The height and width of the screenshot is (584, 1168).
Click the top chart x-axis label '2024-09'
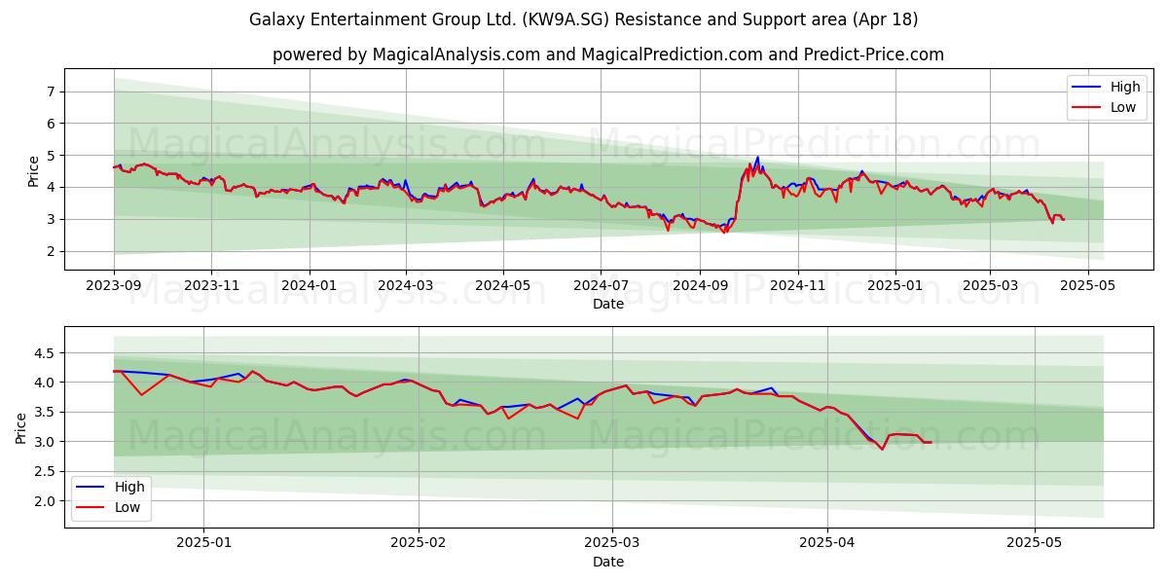[700, 286]
